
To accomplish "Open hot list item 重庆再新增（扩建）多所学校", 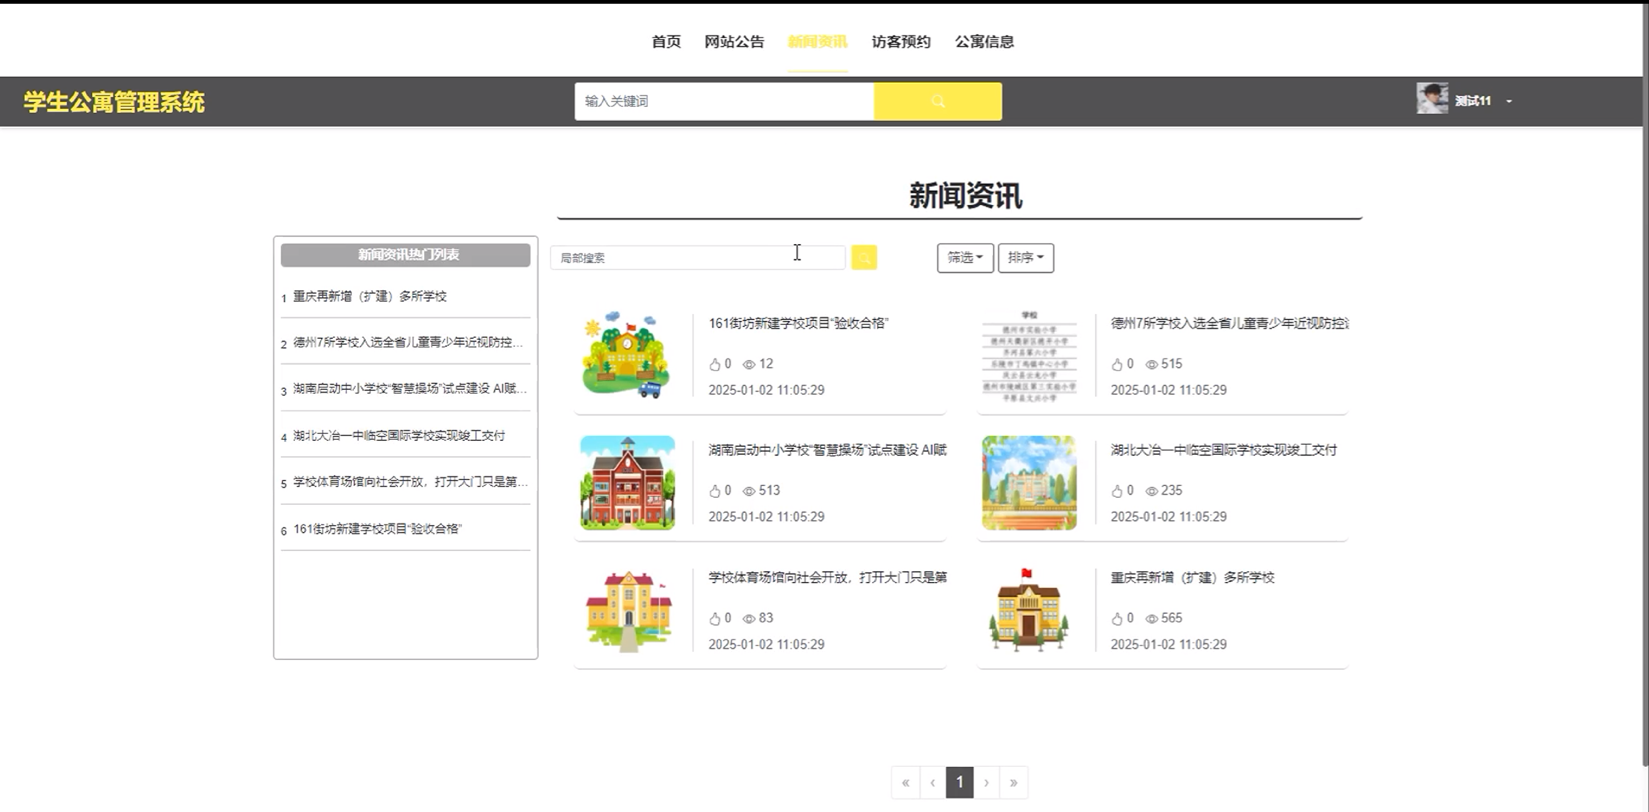I will pos(370,296).
